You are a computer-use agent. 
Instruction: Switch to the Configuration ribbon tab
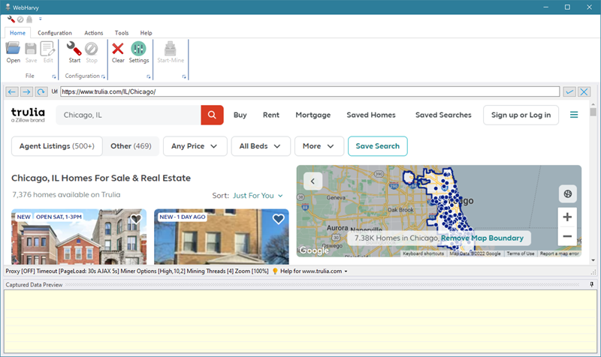coord(55,33)
